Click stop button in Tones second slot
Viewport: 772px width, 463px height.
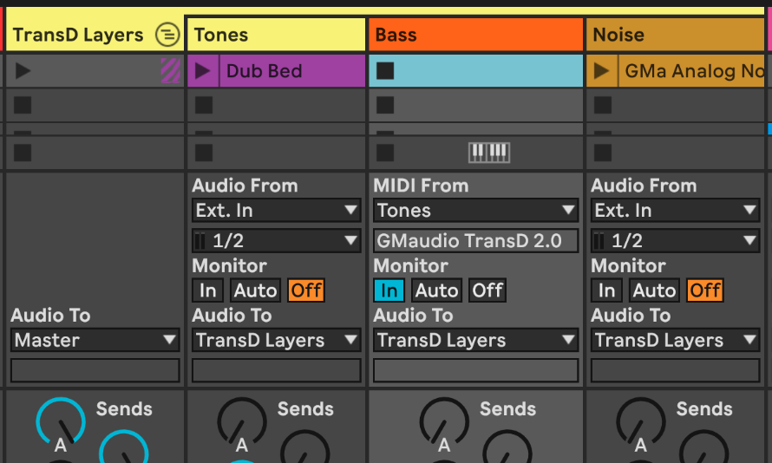point(204,105)
